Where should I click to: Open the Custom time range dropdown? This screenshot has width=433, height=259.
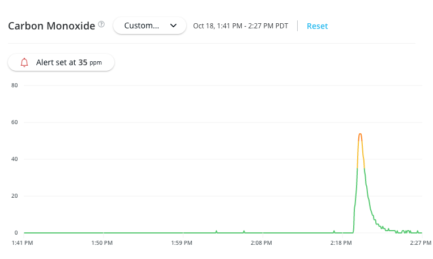pos(149,26)
